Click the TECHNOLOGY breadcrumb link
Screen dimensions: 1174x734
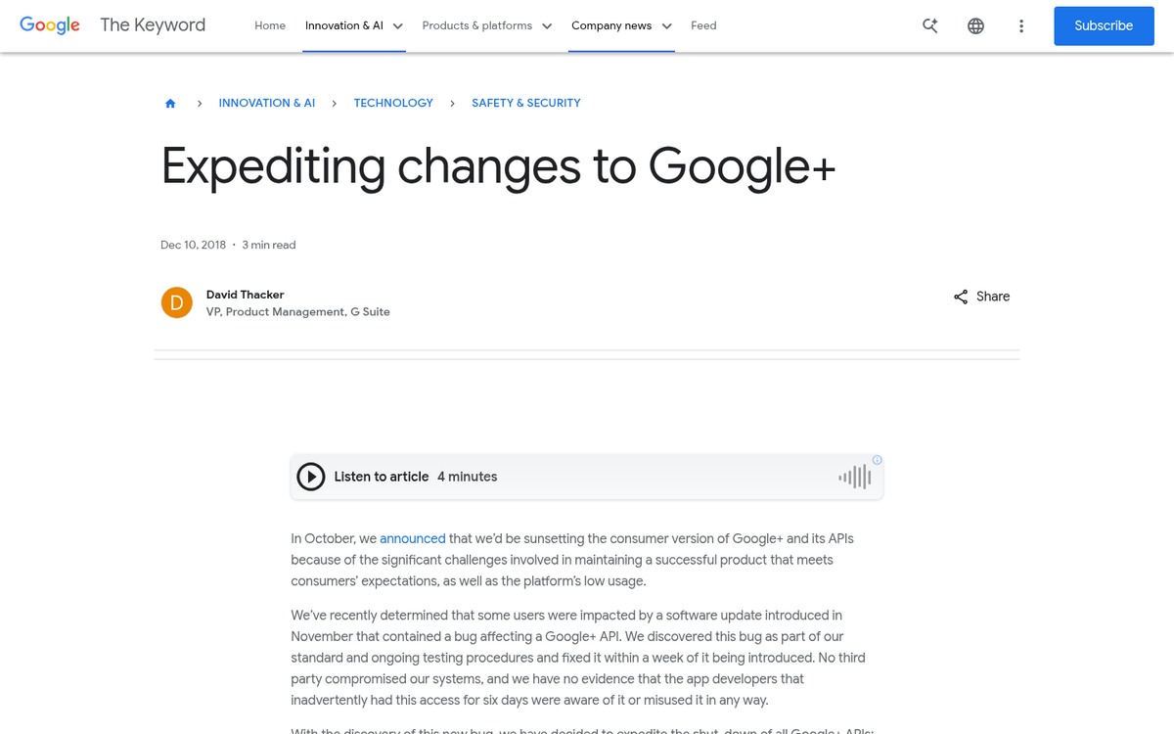point(393,102)
